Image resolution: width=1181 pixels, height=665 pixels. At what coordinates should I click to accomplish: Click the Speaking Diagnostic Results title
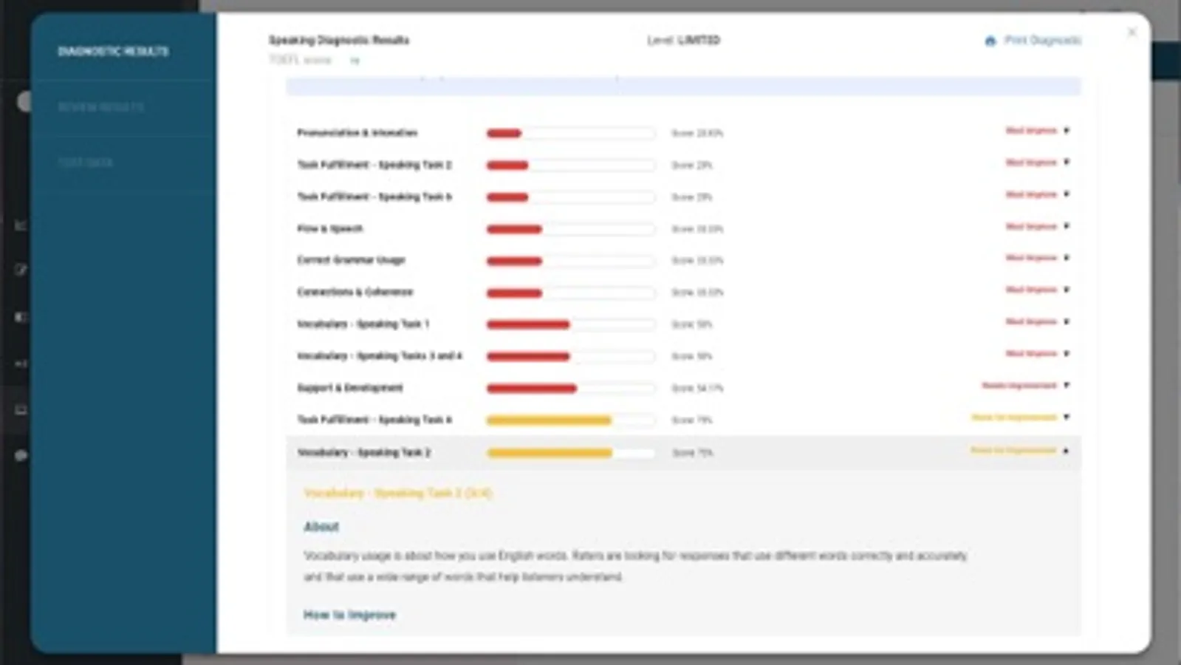[x=339, y=40]
